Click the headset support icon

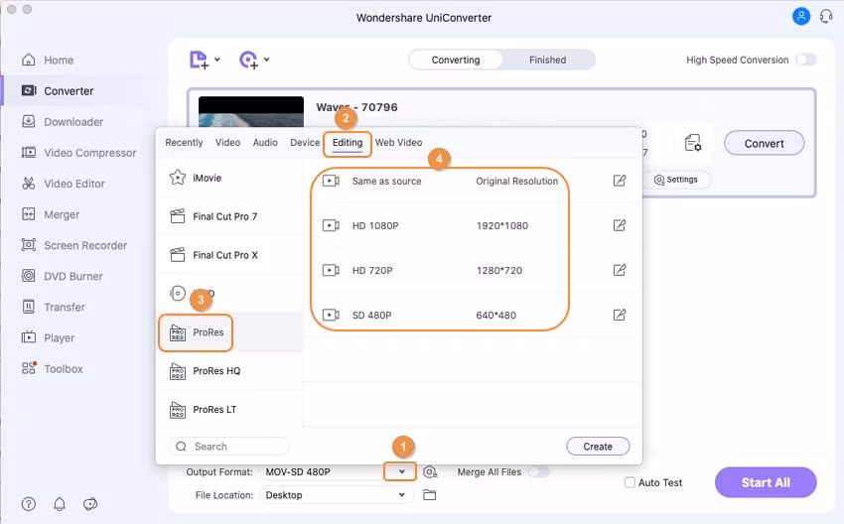tap(826, 17)
